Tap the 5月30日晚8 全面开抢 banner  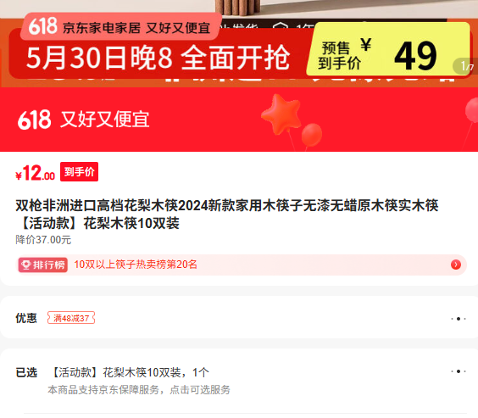point(158,58)
